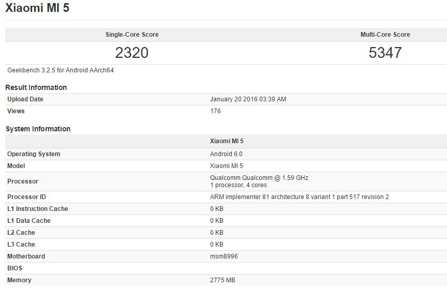This screenshot has width=447, height=289.
Task: Click the 0 KB value for L1 Instruction Cache
Action: pyautogui.click(x=217, y=209)
